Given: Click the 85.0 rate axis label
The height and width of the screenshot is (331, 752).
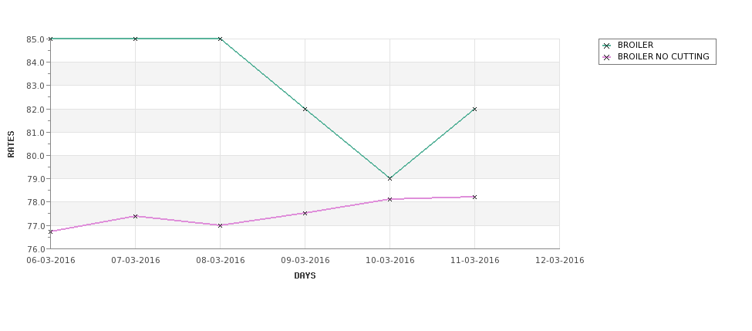Looking at the screenshot, I should click(x=35, y=39).
